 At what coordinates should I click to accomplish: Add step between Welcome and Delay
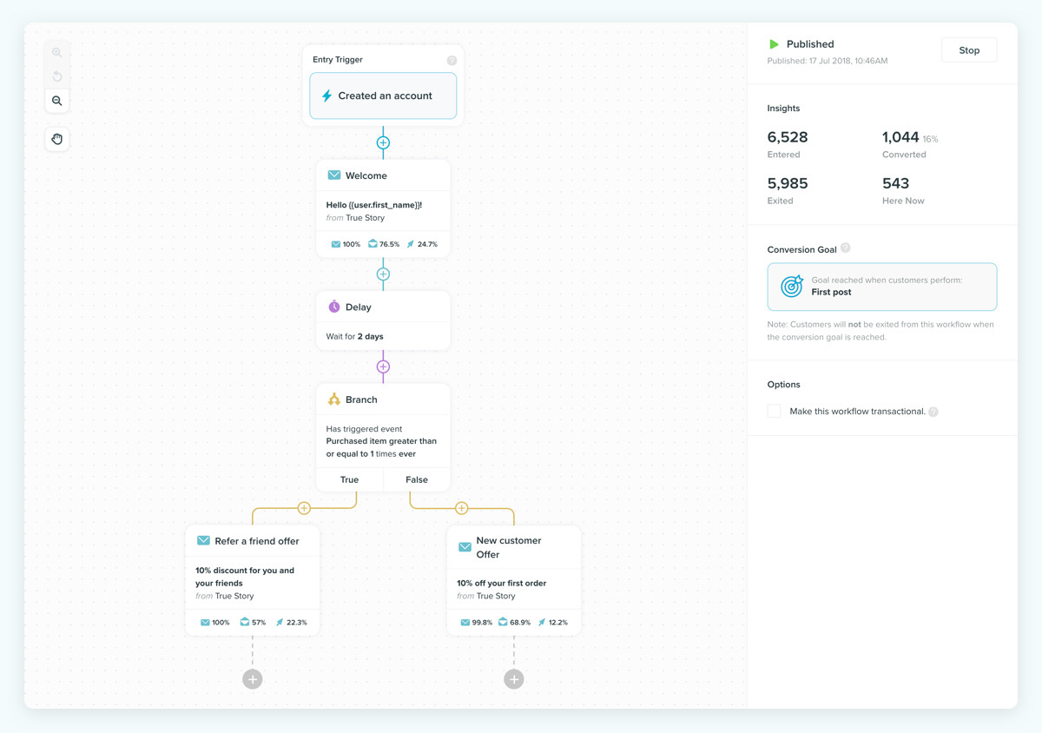pyautogui.click(x=383, y=274)
